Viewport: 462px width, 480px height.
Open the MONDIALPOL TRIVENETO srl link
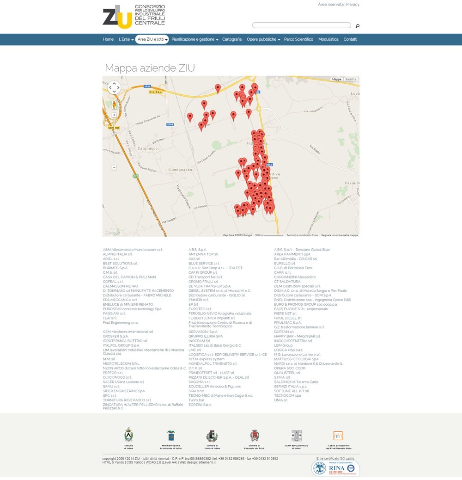point(213,363)
